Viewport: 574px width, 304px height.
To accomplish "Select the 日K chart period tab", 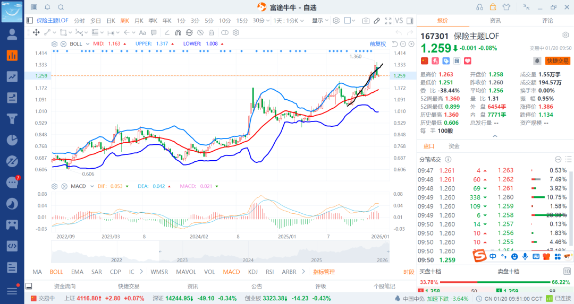I will 111,21.
